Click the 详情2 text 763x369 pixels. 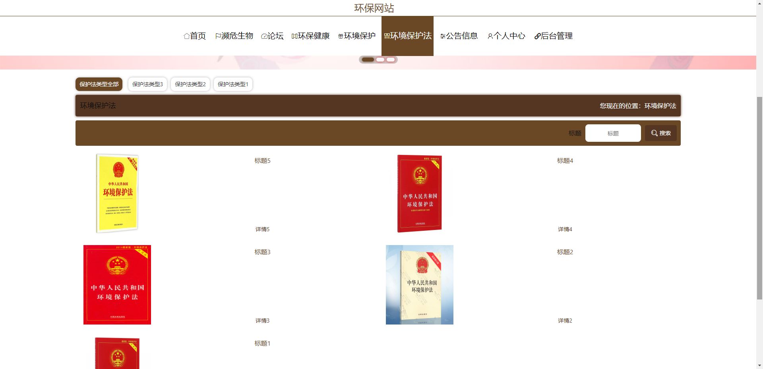tap(565, 321)
